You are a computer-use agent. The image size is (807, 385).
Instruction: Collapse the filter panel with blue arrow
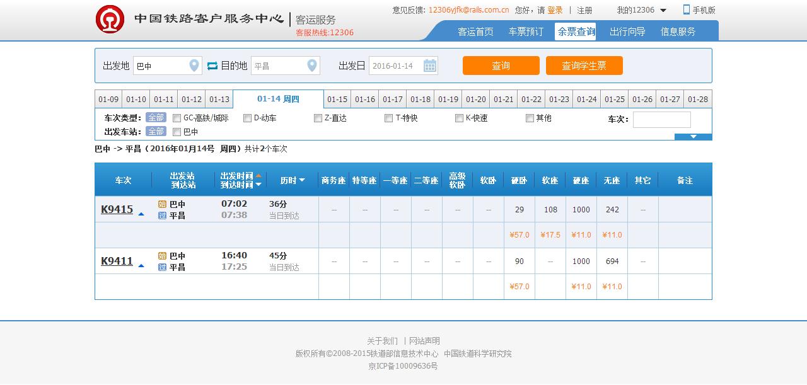click(693, 137)
